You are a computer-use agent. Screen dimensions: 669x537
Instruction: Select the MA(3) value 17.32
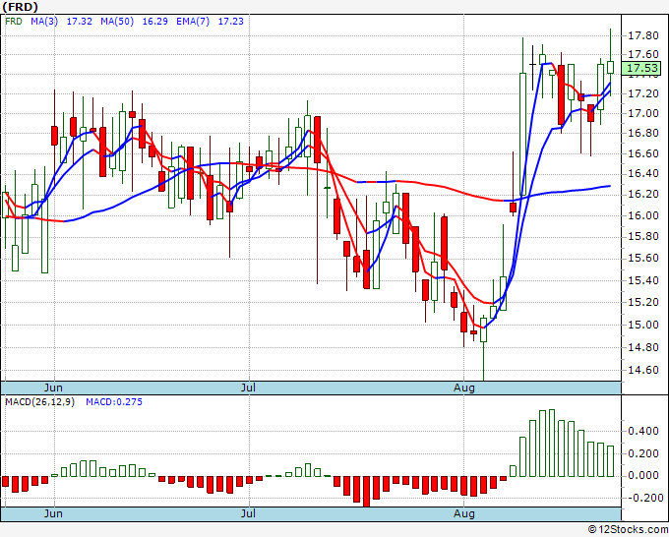pyautogui.click(x=80, y=22)
